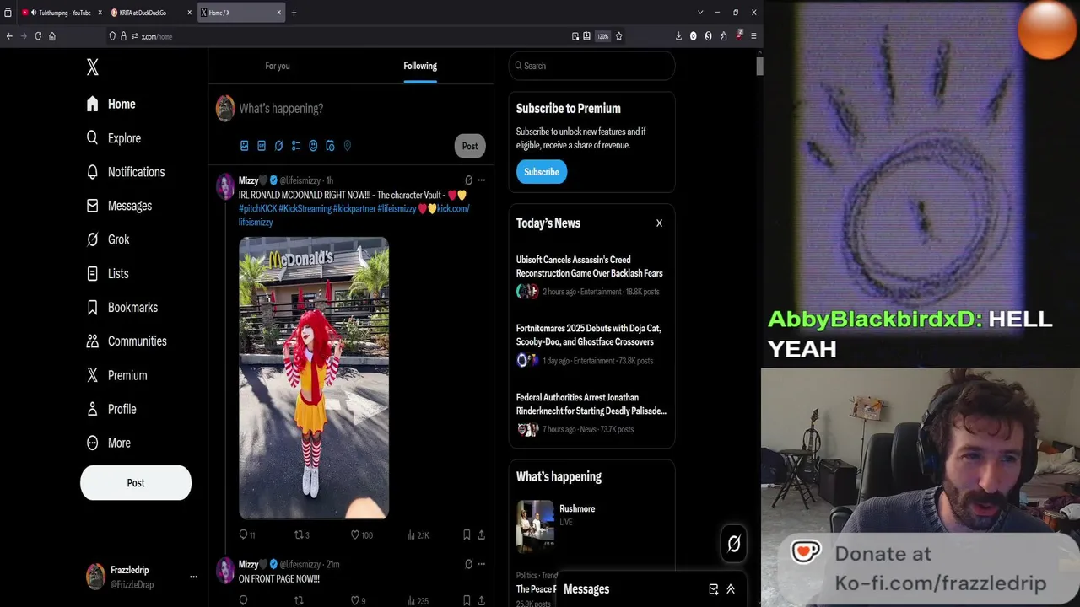Click the Grok icon on Mizzy's McDonald's post
The width and height of the screenshot is (1080, 607).
point(468,180)
